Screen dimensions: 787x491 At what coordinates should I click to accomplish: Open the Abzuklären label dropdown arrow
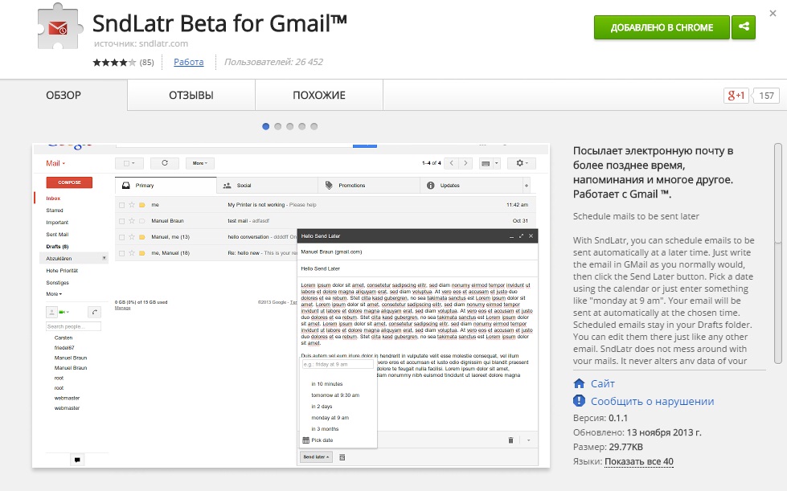tap(104, 257)
